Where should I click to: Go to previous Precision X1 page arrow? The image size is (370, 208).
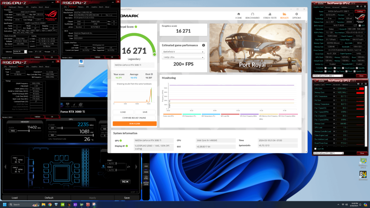pos(5,167)
